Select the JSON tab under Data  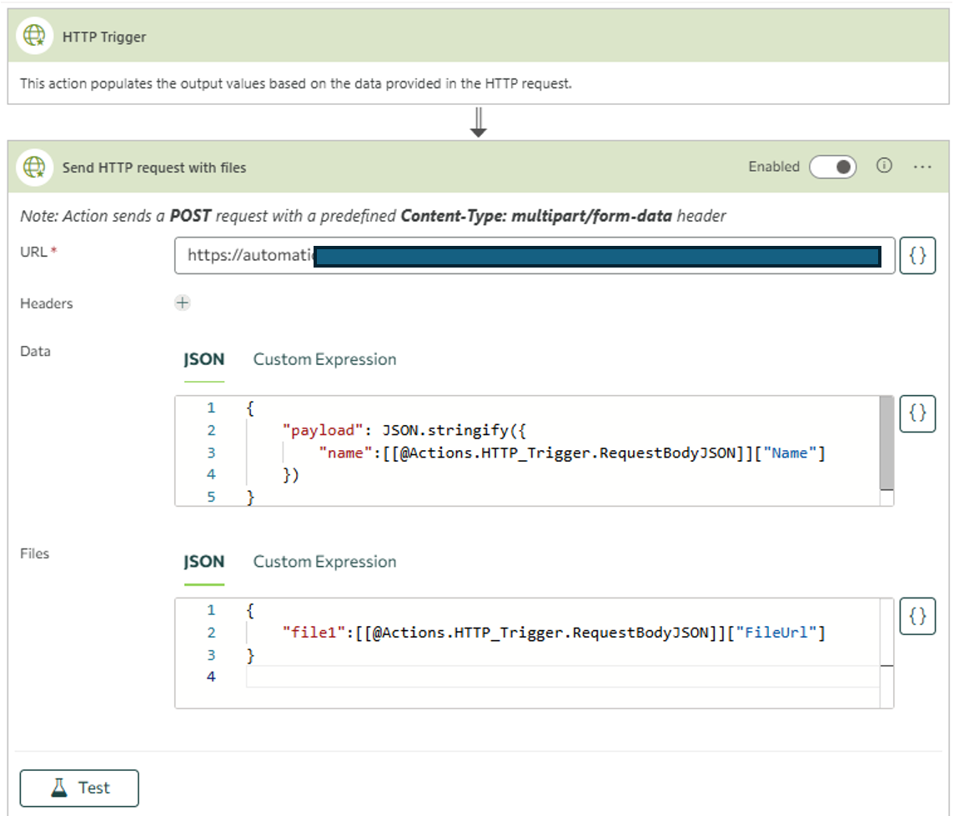pyautogui.click(x=204, y=360)
